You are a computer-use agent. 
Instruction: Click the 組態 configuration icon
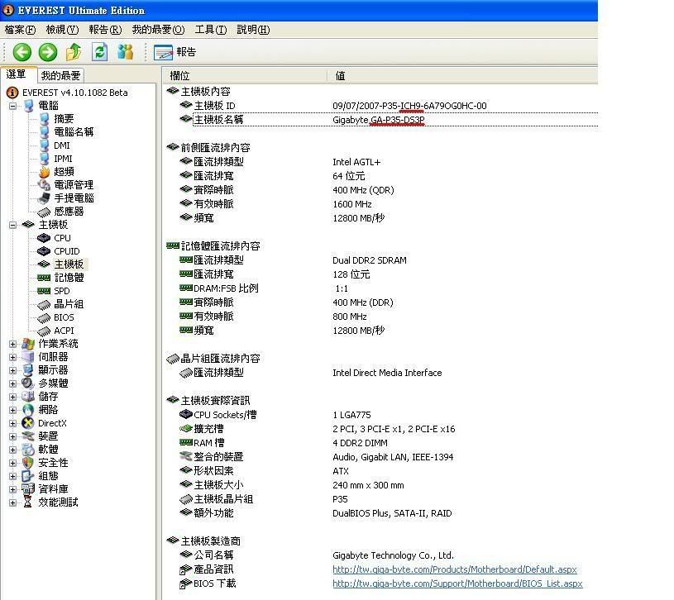[x=28, y=476]
